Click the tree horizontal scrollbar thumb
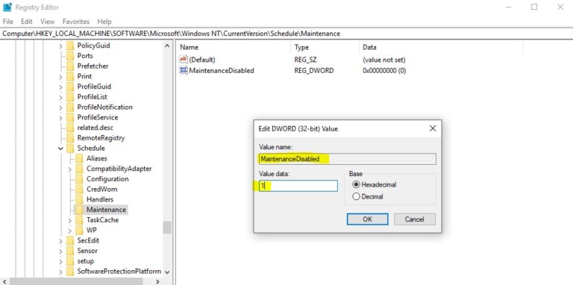 coord(76,282)
